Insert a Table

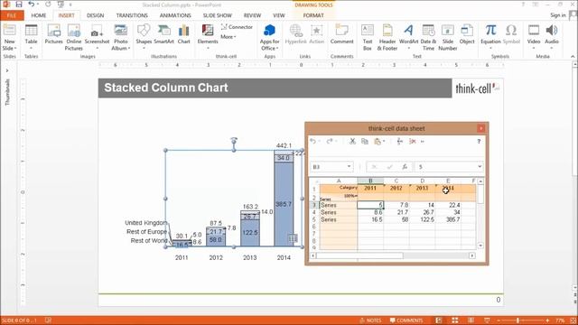[x=31, y=38]
